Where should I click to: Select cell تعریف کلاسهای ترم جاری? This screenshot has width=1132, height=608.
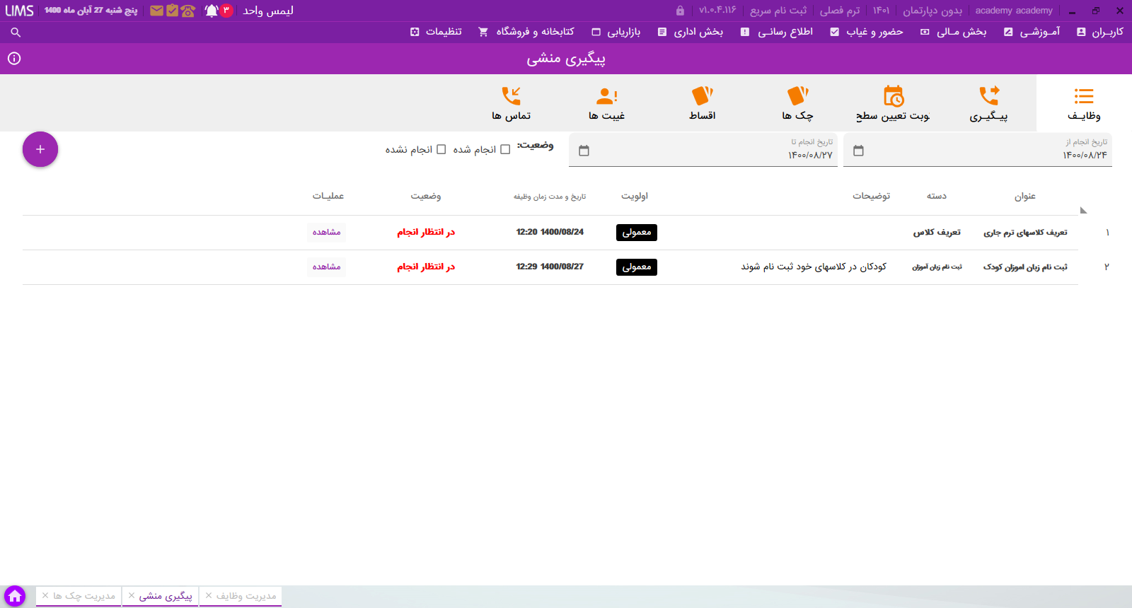tap(1025, 232)
